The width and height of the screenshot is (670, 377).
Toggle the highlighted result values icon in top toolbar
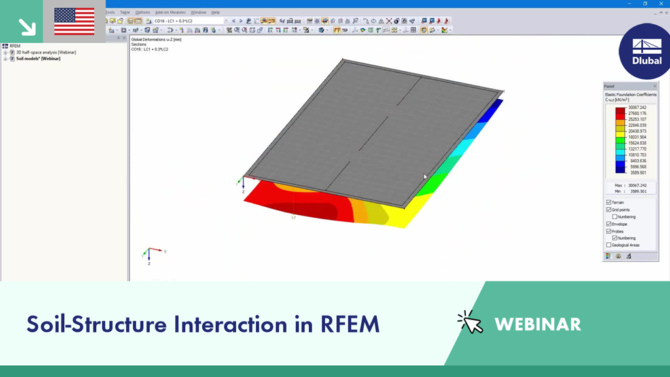click(272, 20)
